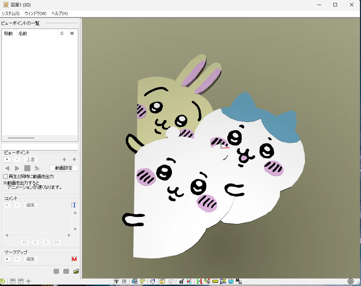Click the 動画設定 button

[x=64, y=168]
